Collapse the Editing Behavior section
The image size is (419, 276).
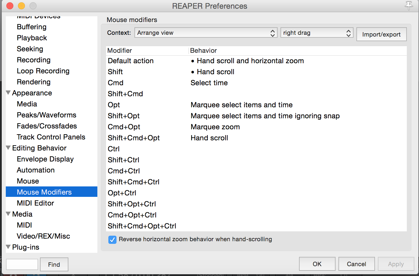click(x=8, y=148)
